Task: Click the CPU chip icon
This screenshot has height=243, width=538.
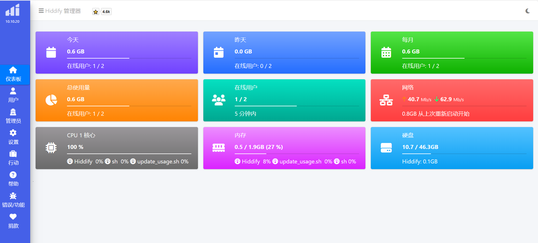Action: click(51, 148)
